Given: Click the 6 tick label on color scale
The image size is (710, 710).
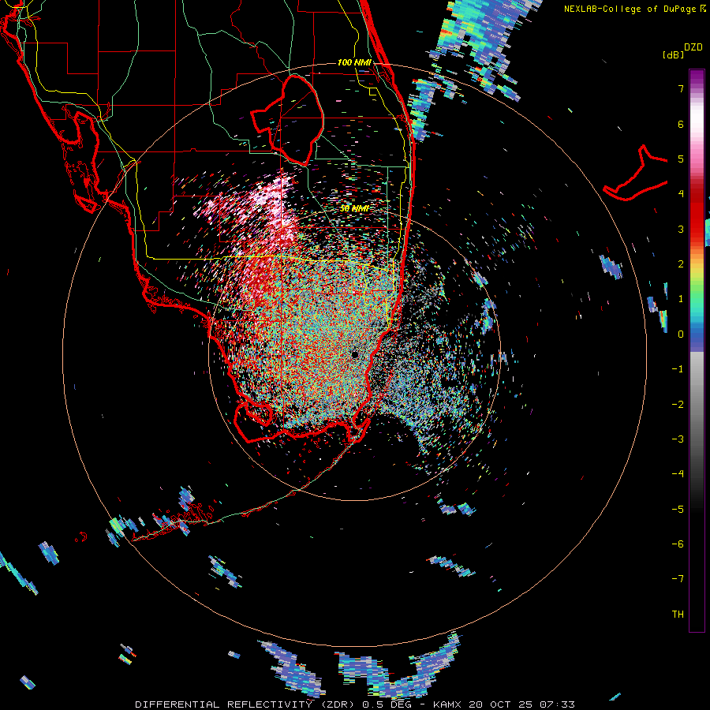Looking at the screenshot, I should 681,124.
